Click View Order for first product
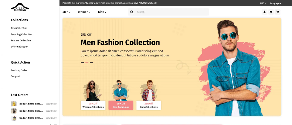Viewport: 292px width, 125px height. click(51, 104)
